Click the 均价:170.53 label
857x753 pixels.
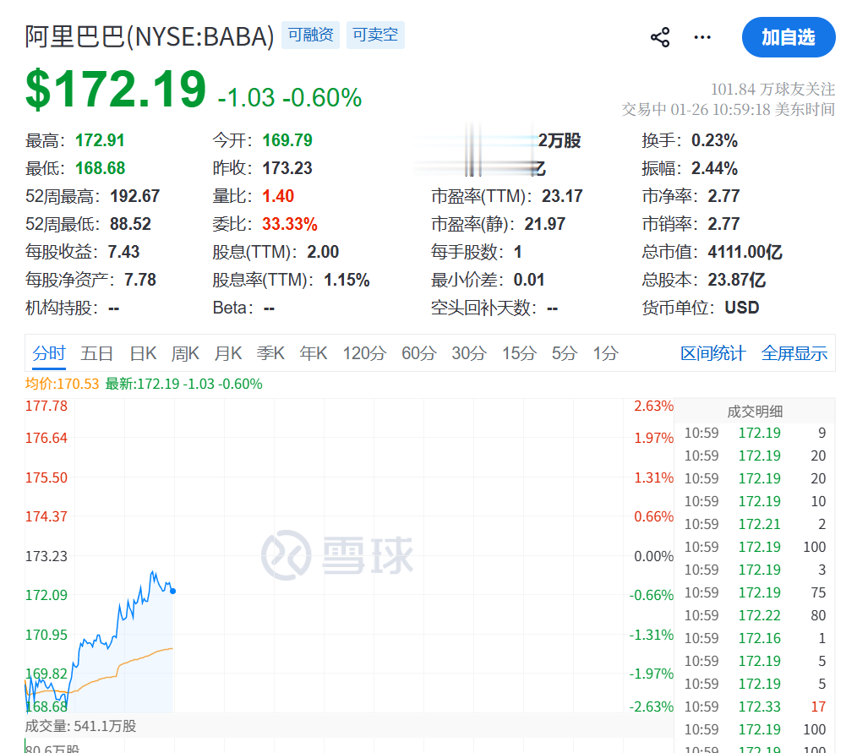tap(62, 384)
